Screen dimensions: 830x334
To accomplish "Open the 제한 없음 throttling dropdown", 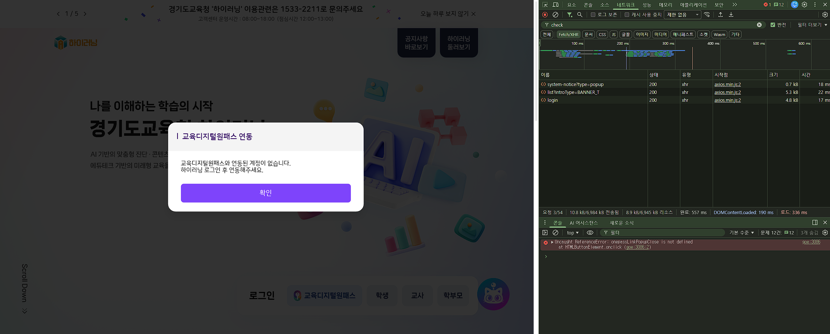I will tap(682, 15).
